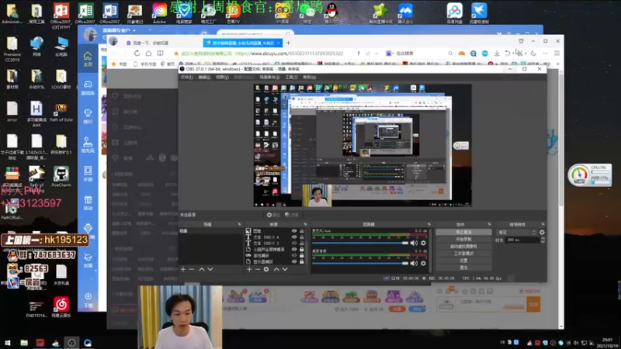Screen dimensions: 621x349
Task: Open the address bar dropdown arrow in the browser
Action: (376, 54)
